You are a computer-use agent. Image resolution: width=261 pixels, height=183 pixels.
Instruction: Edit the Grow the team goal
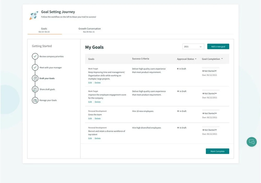click(90, 119)
